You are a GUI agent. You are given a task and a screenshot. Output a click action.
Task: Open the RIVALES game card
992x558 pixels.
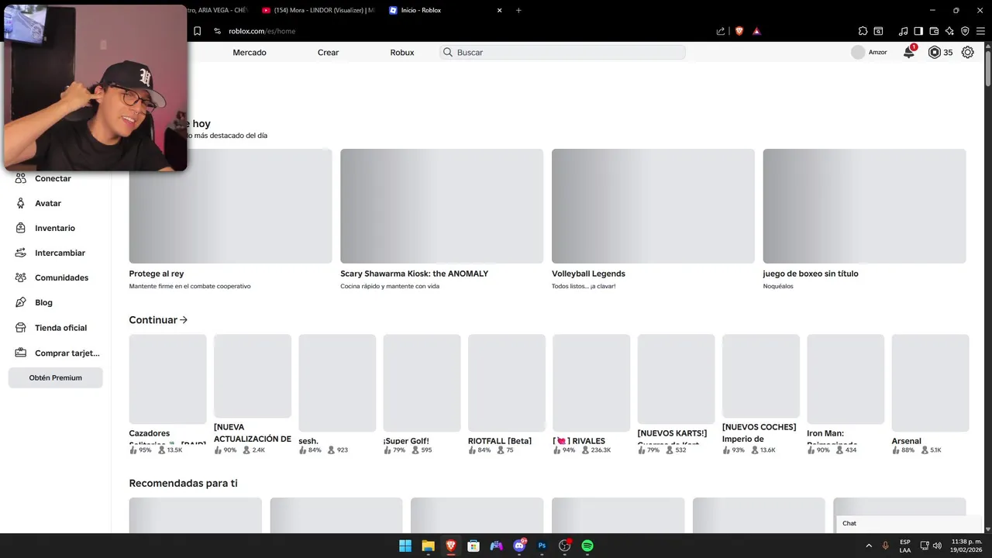tap(591, 394)
